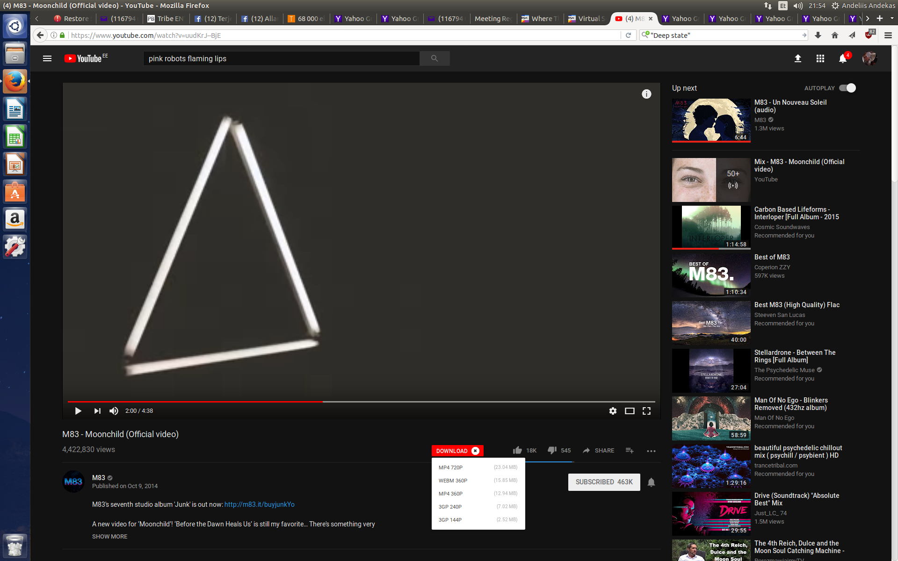The image size is (898, 561).
Task: Download the MP4 360P format
Action: pos(478,494)
